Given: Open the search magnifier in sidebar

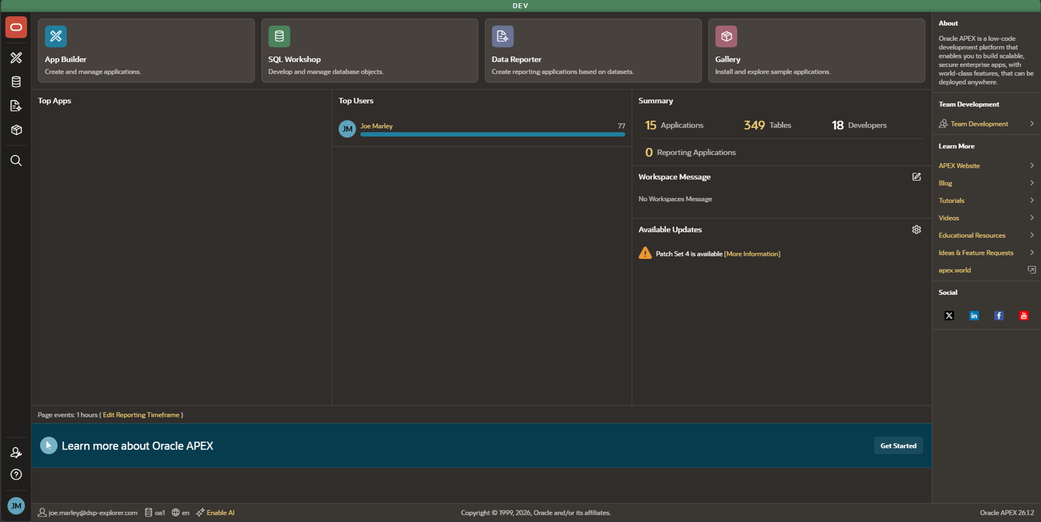Looking at the screenshot, I should (x=16, y=160).
